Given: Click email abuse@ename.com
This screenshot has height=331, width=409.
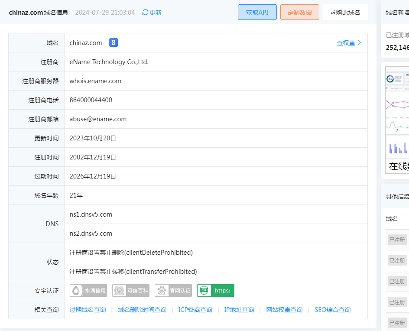Looking at the screenshot, I should point(98,119).
